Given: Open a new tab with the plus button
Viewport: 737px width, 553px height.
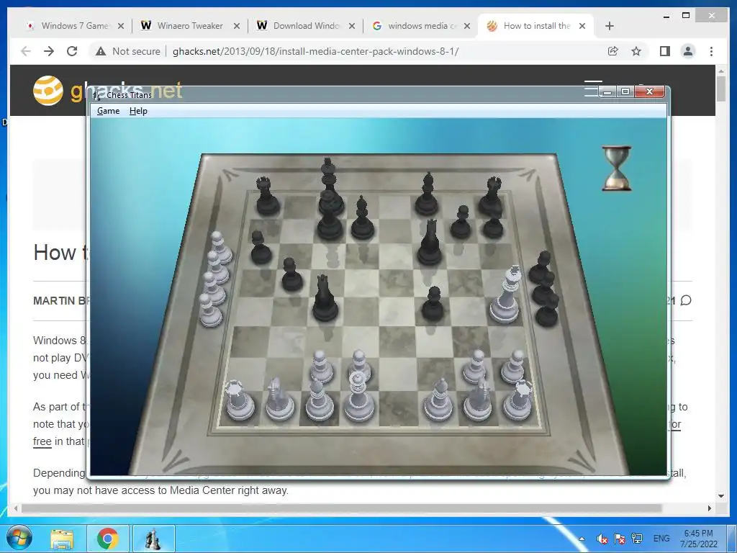Looking at the screenshot, I should pos(609,26).
